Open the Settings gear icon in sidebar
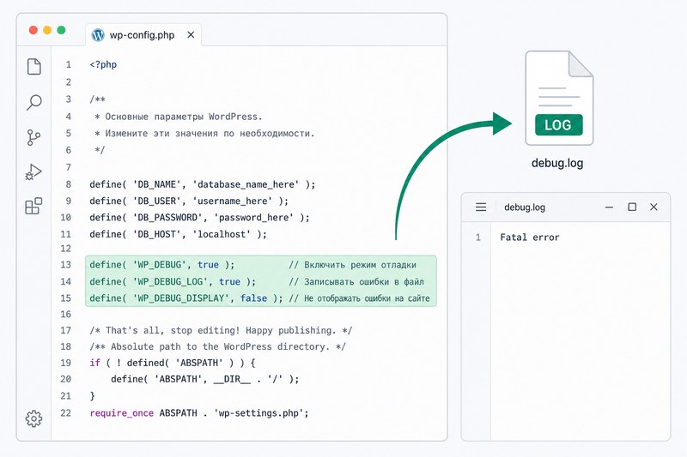 click(33, 418)
